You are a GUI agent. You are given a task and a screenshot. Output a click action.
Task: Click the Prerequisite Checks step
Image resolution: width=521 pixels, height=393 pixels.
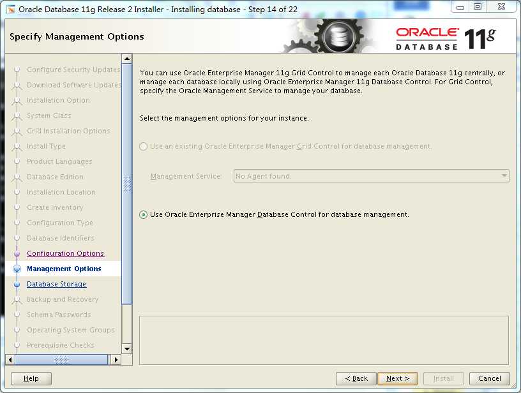click(x=61, y=345)
